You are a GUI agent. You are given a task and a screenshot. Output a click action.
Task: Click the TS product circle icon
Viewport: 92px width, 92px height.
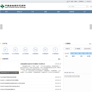(35, 50)
